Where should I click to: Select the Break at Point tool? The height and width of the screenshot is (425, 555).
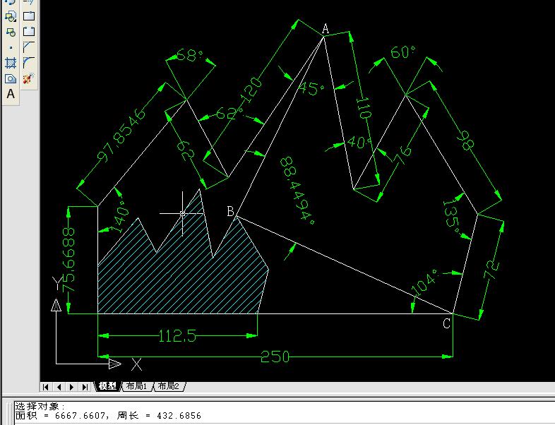pyautogui.click(x=29, y=16)
